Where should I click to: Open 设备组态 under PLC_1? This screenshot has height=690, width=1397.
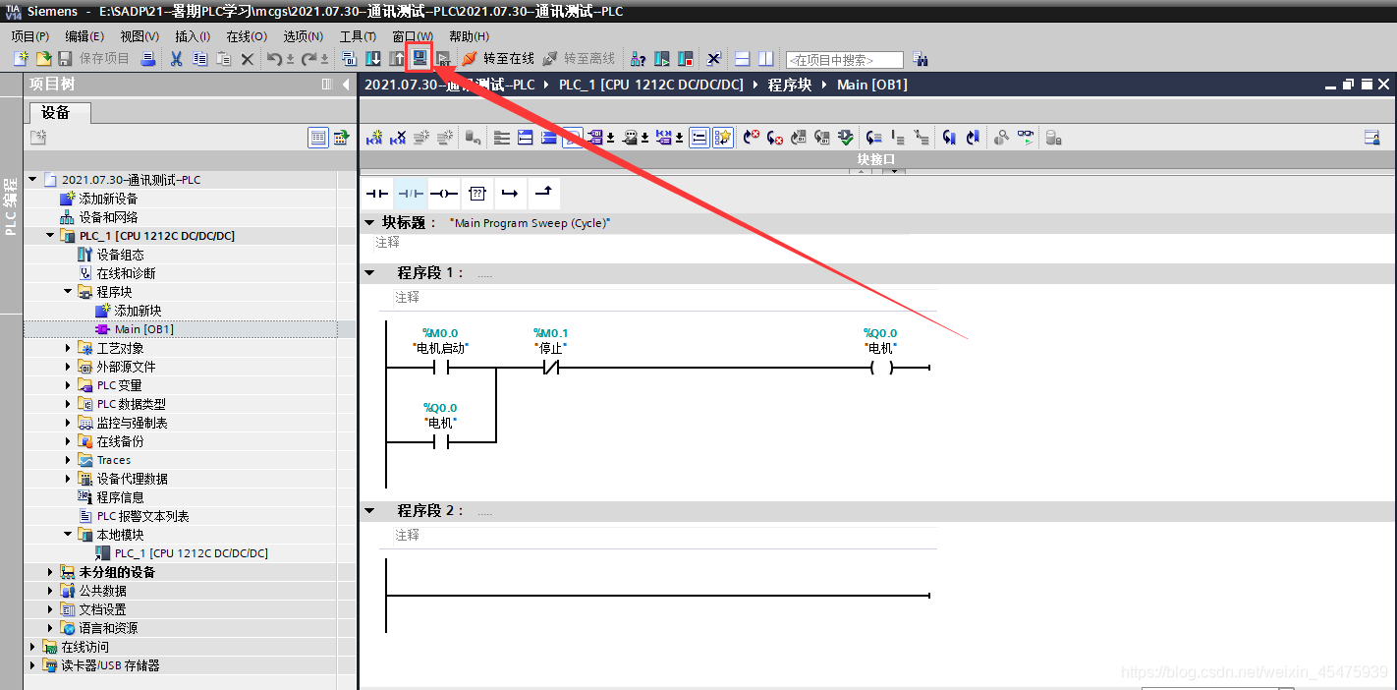coord(120,255)
